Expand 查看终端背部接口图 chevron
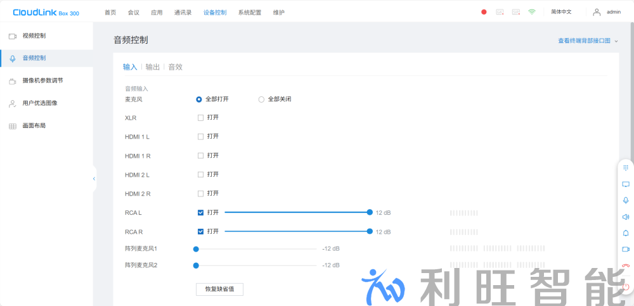This screenshot has height=306, width=634. coord(616,41)
